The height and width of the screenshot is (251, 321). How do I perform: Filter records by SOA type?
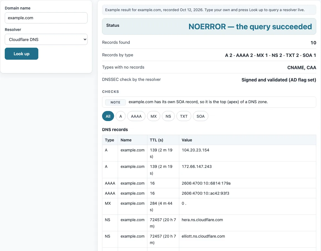point(200,116)
